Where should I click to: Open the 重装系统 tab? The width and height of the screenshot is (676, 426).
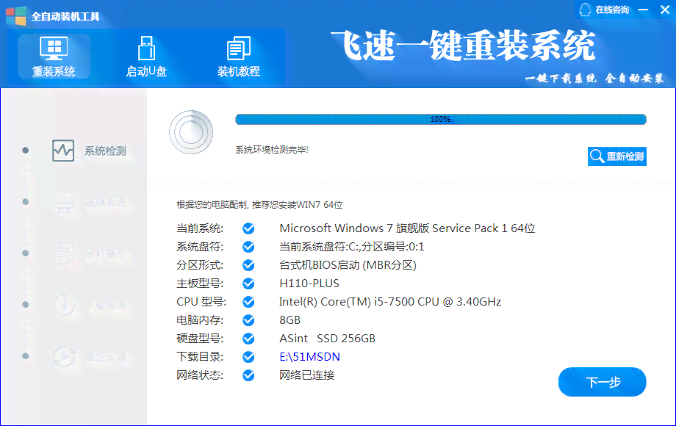(54, 57)
